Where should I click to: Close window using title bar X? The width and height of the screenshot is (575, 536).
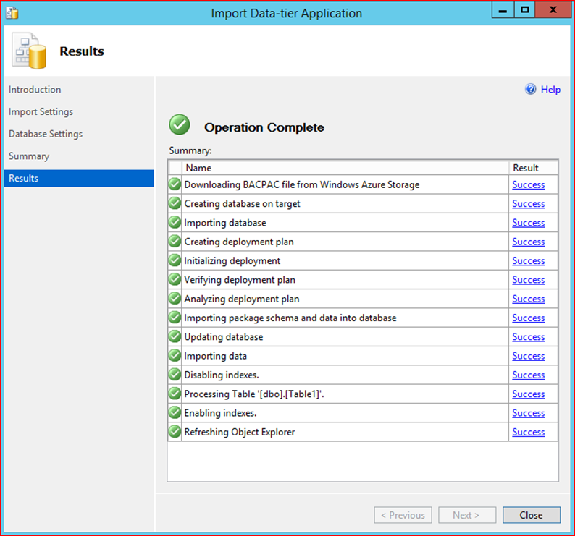point(553,10)
